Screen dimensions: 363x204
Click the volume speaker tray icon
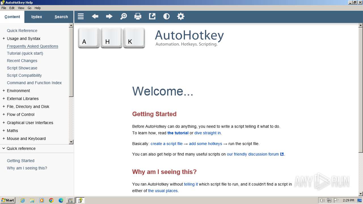point(322,200)
